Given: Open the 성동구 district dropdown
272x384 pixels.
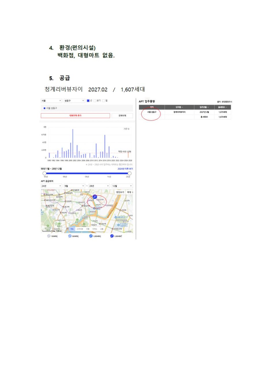Looking at the screenshot, I should (74, 101).
